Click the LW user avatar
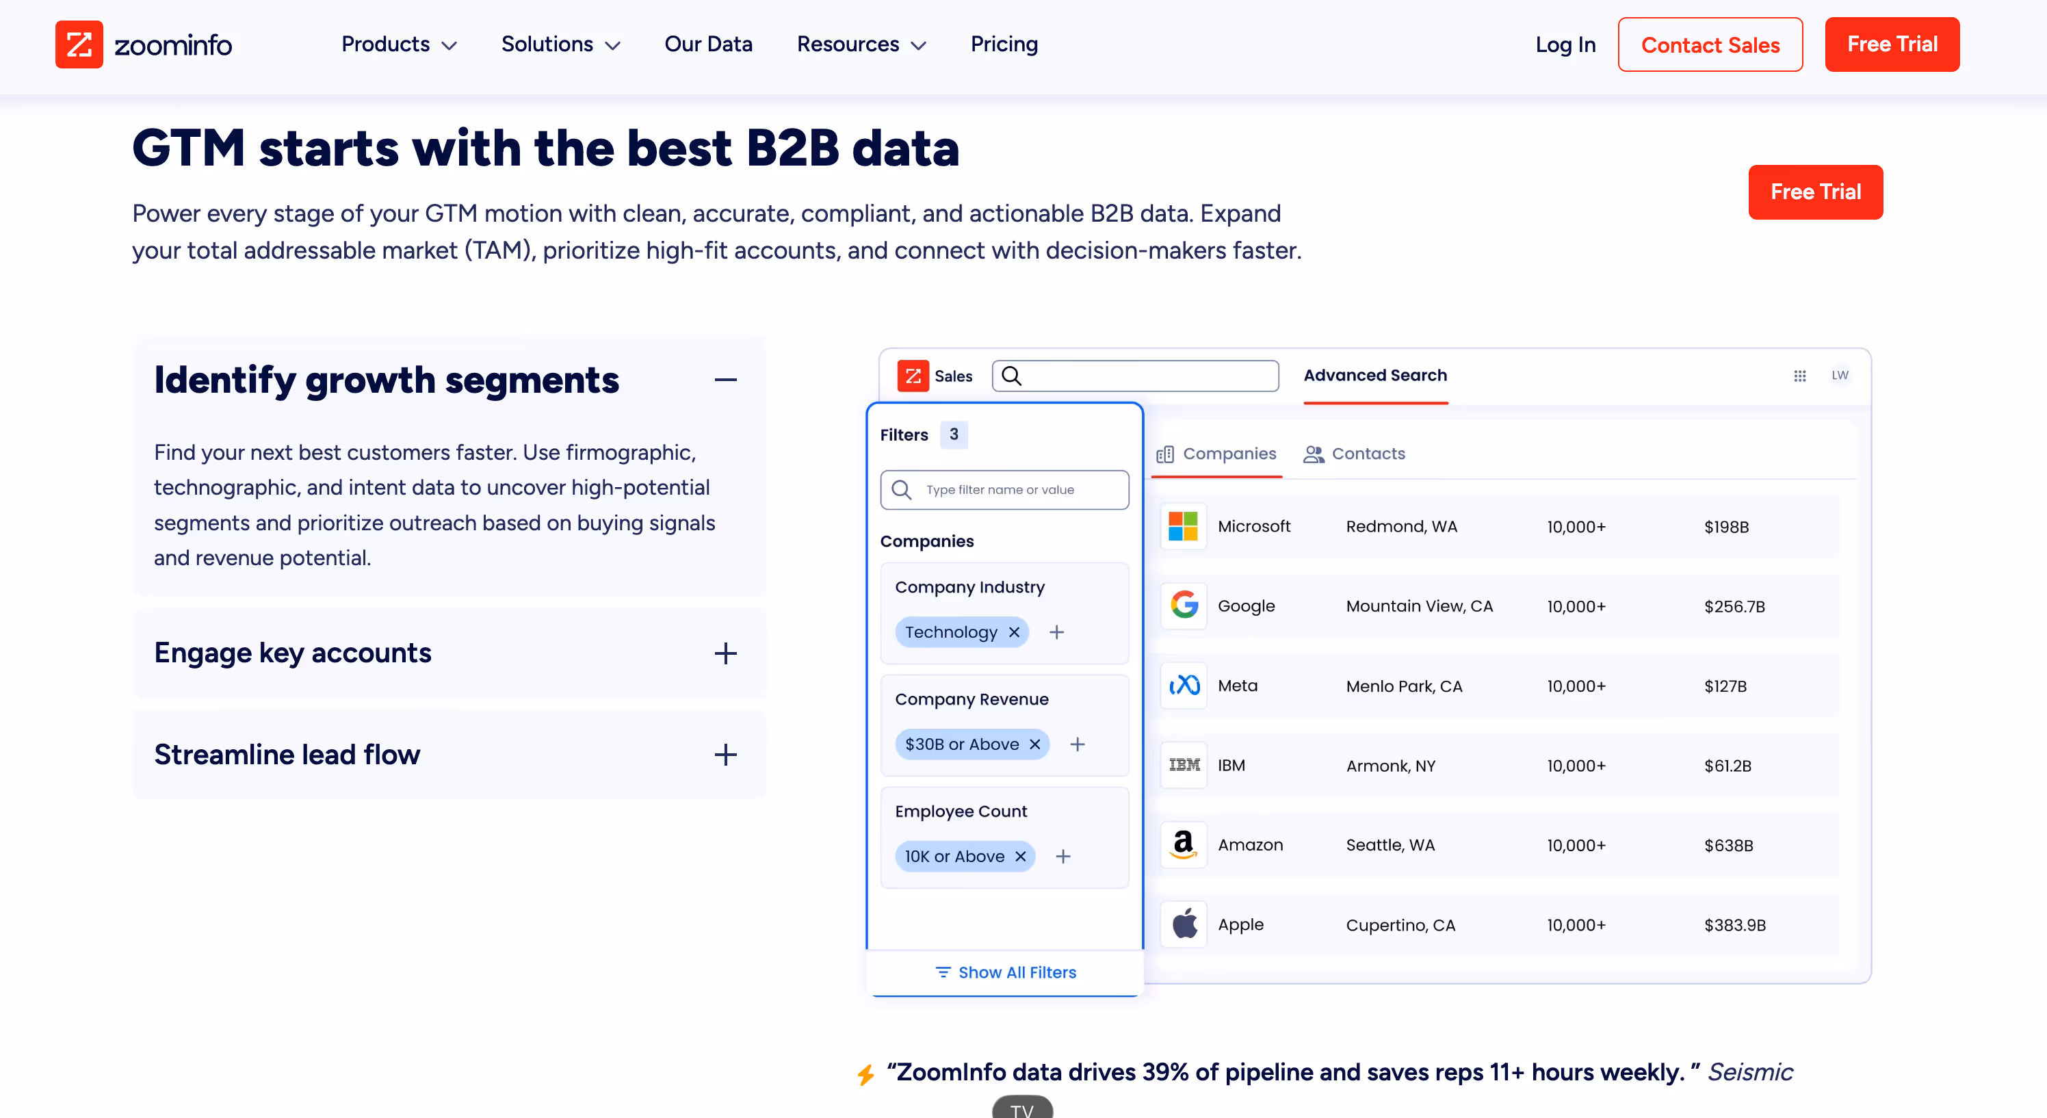Image resolution: width=2047 pixels, height=1118 pixels. (1840, 376)
